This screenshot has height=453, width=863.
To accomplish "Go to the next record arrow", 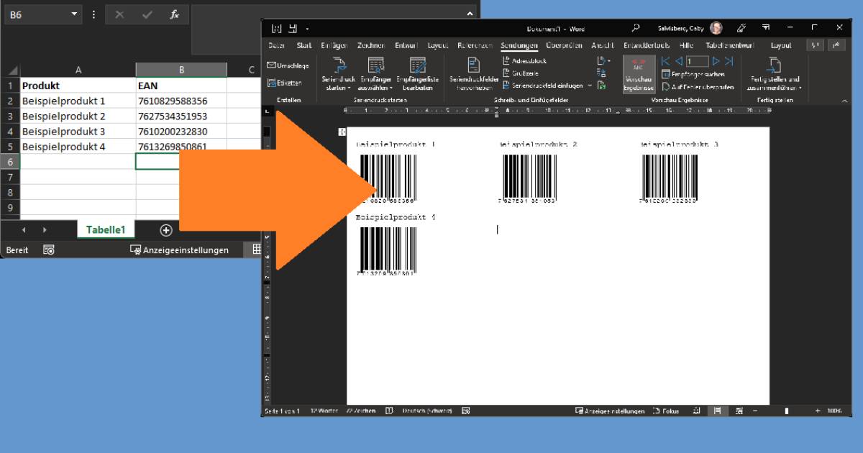I will coord(716,61).
